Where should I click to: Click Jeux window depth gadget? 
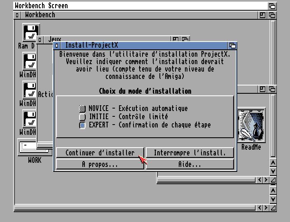click(x=185, y=39)
